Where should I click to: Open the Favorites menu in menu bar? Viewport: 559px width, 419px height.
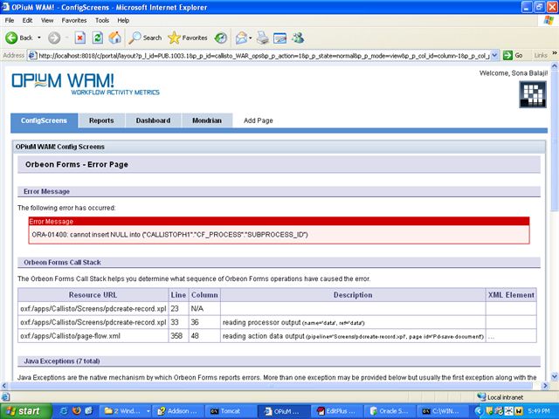73,19
